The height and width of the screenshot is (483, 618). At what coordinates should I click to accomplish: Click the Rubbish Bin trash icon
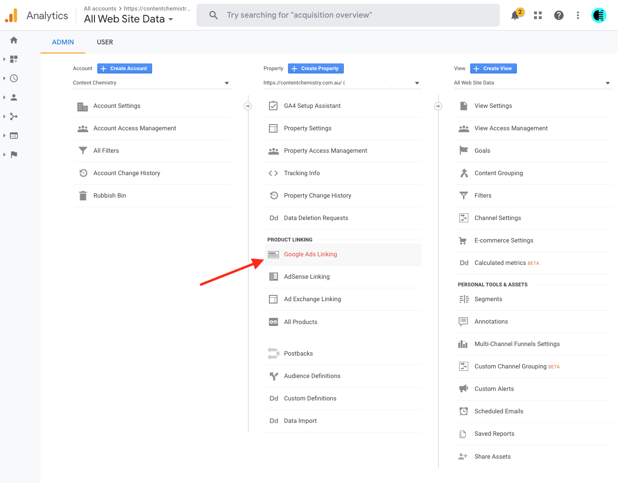[x=83, y=196]
